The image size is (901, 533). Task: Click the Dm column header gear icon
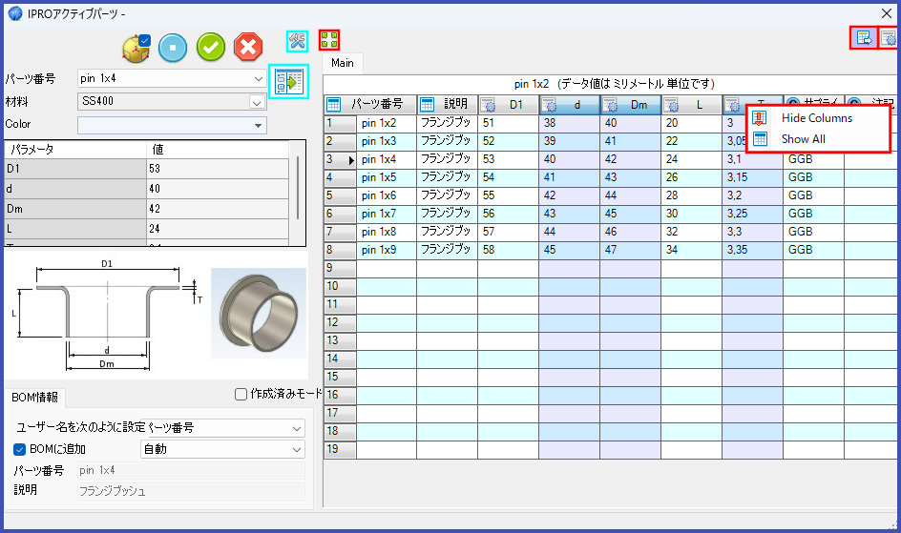click(610, 105)
